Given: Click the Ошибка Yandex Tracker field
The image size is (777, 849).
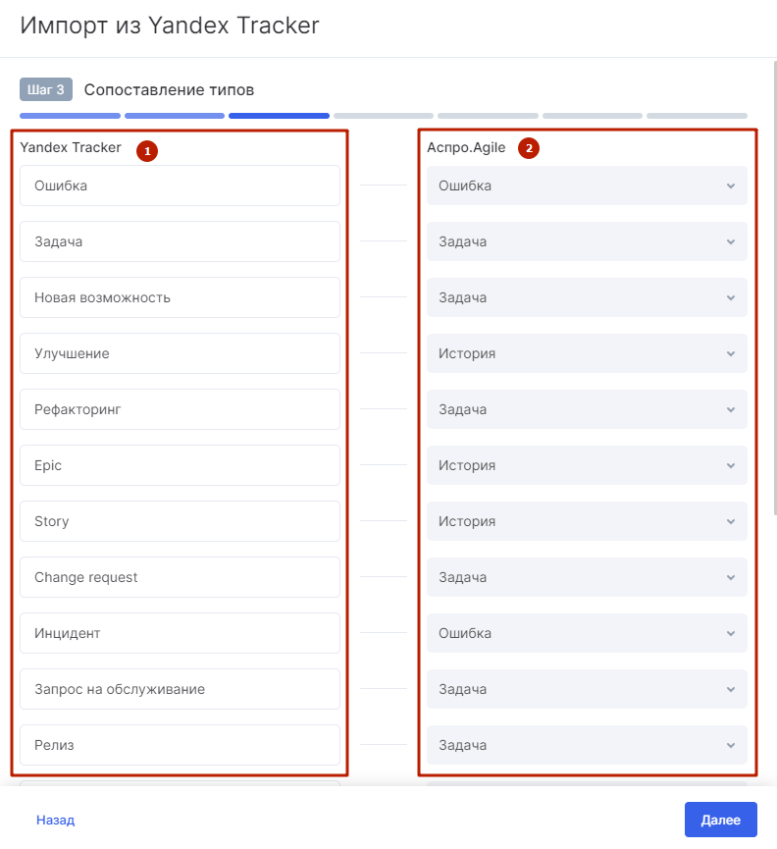Looking at the screenshot, I should 180,186.
